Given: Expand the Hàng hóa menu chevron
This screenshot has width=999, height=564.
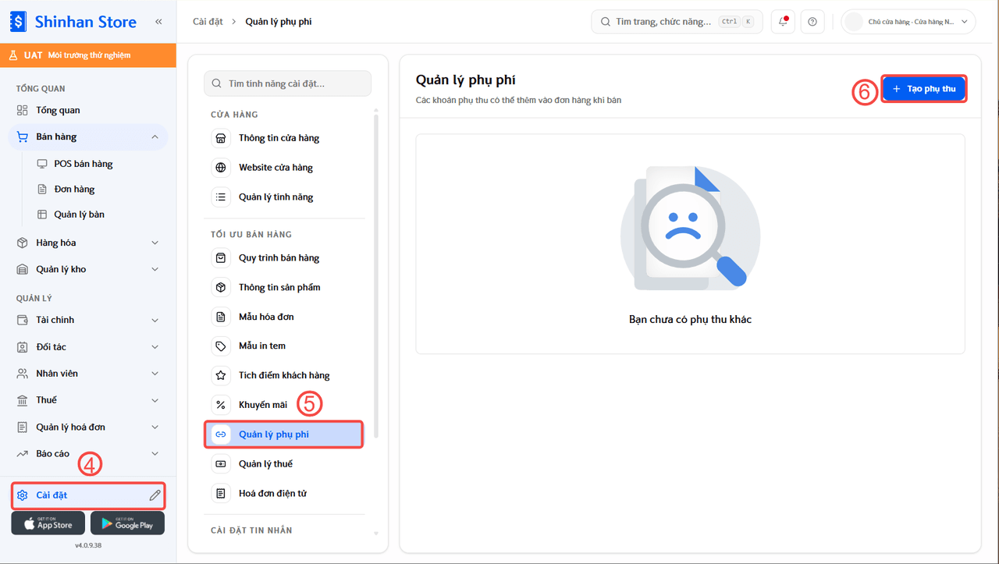Looking at the screenshot, I should (155, 243).
